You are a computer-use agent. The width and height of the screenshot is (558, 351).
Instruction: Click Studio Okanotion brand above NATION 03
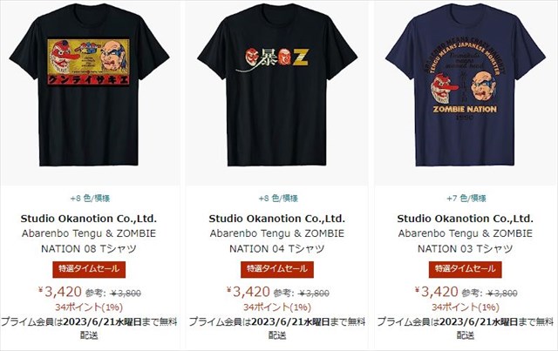(x=465, y=219)
